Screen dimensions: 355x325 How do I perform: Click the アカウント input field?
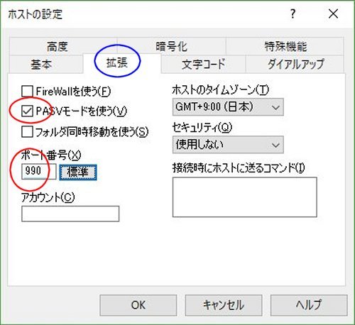[70, 214]
